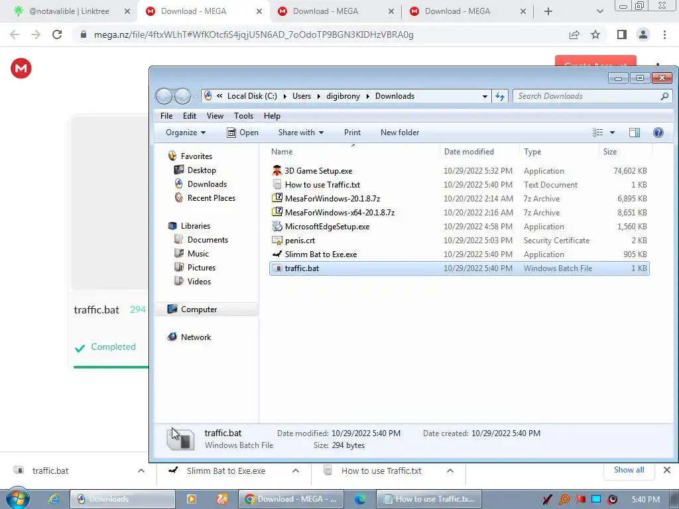Open the Organize dropdown
Image resolution: width=679 pixels, height=509 pixels.
coord(186,133)
